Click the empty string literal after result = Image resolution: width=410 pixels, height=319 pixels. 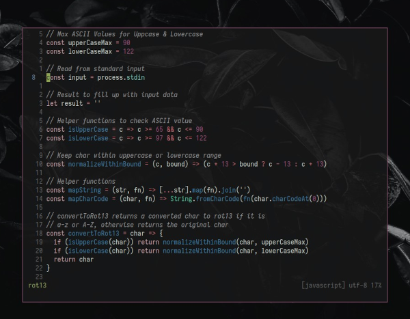[x=97, y=102]
